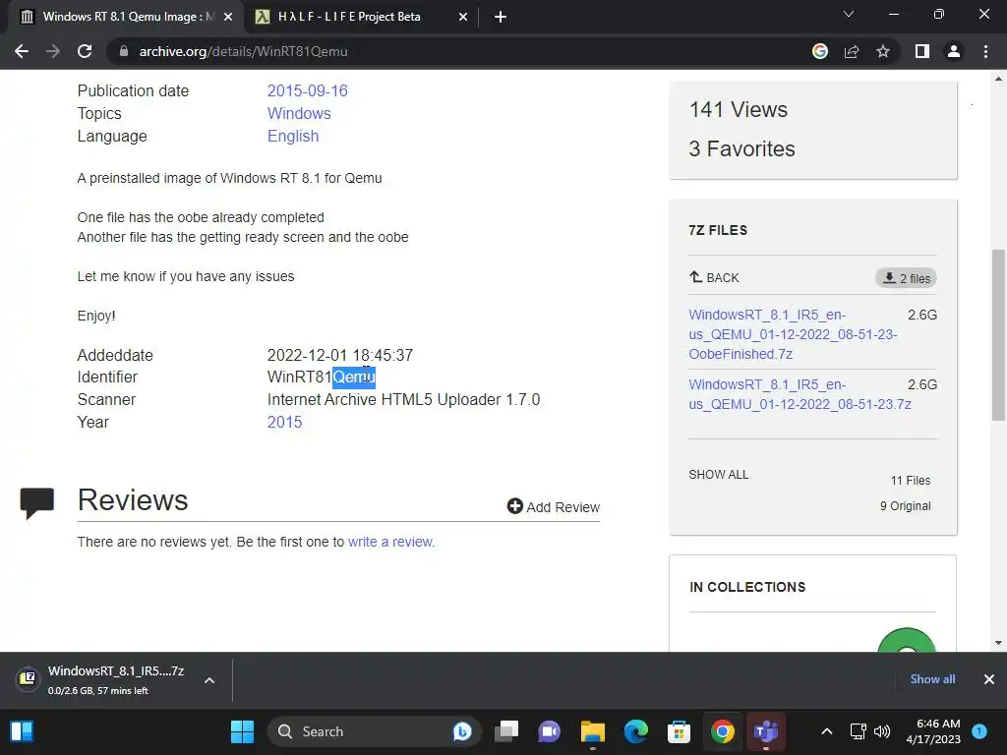Open the Windows Start menu

click(x=242, y=731)
